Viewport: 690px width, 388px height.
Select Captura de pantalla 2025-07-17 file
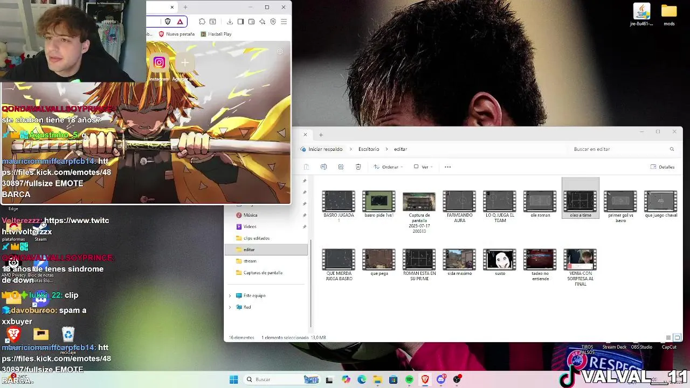click(x=419, y=212)
